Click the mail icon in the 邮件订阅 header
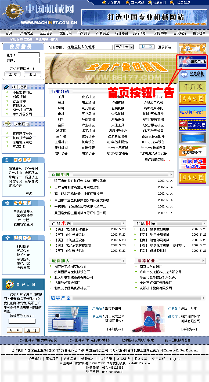The height and width of the screenshot is (382, 209). click(10, 284)
